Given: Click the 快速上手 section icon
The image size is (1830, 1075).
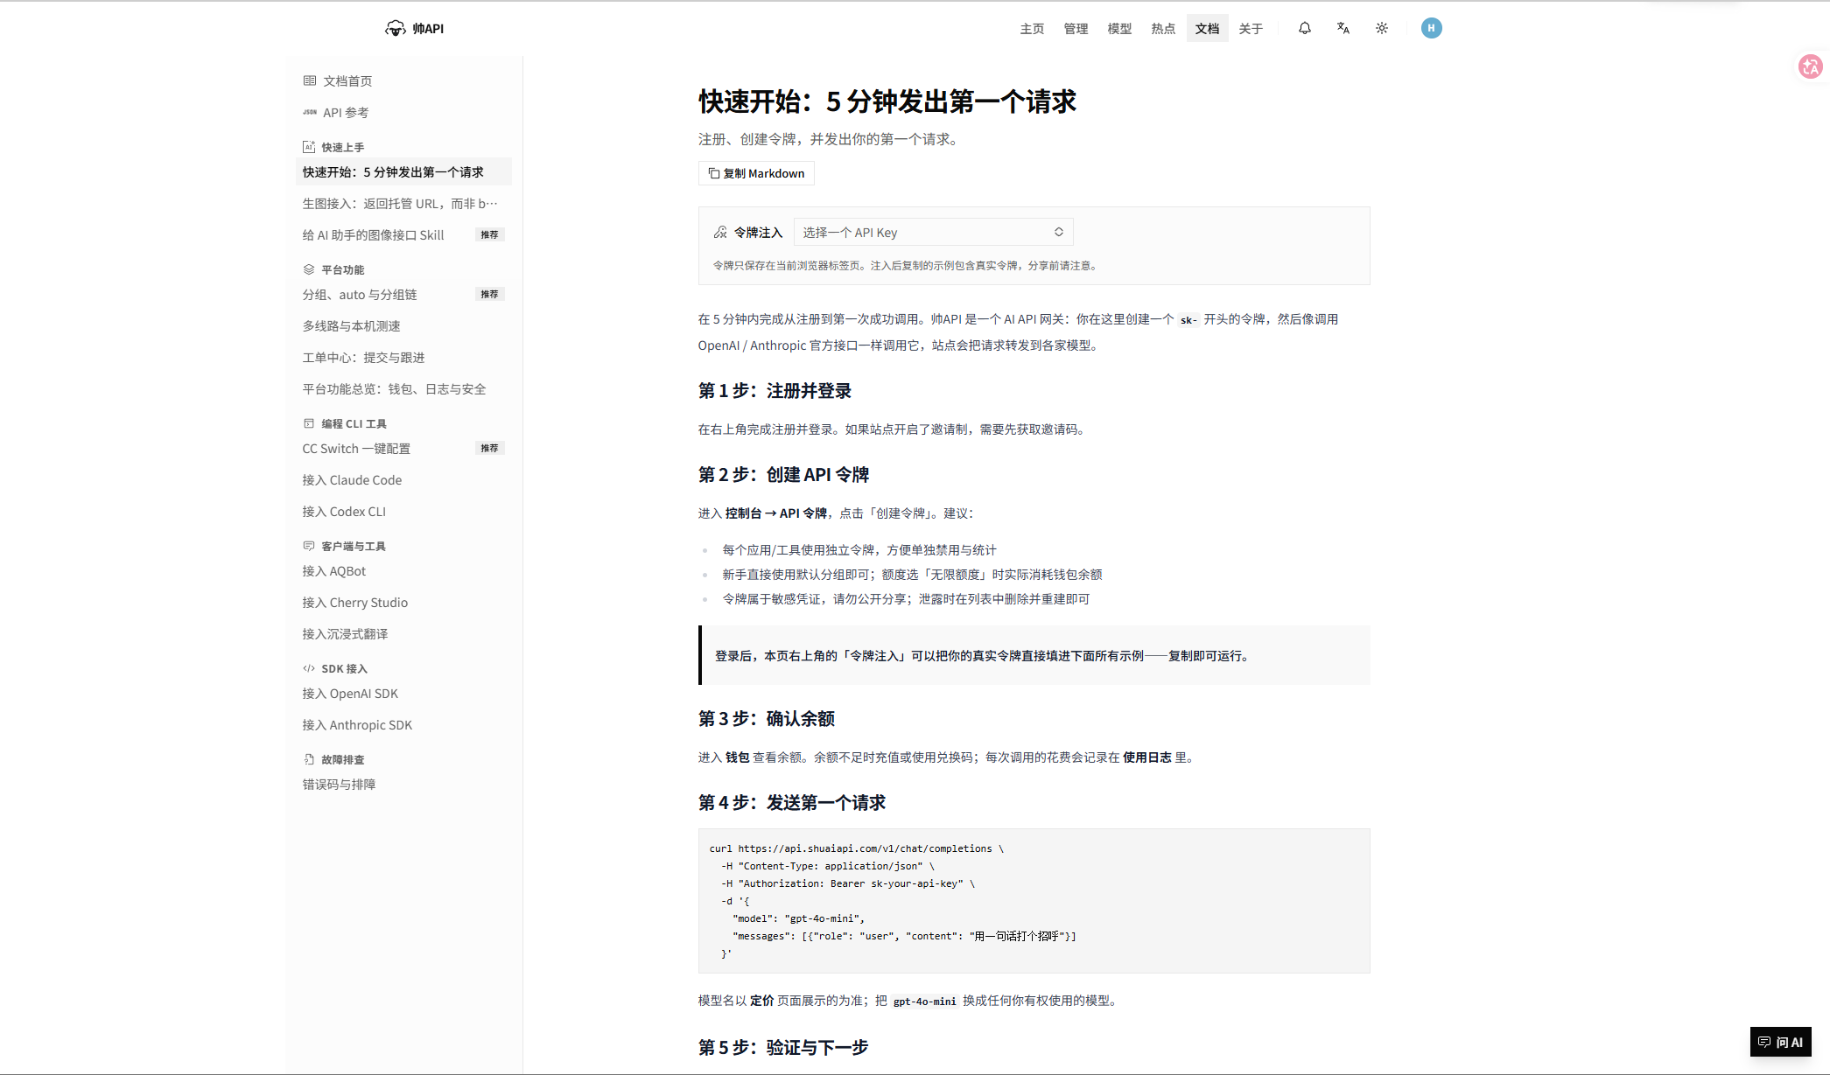Looking at the screenshot, I should (309, 147).
